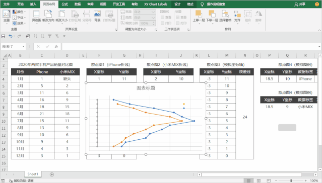
Task: Switch to the 开始 tab
Action: [x=20, y=4]
